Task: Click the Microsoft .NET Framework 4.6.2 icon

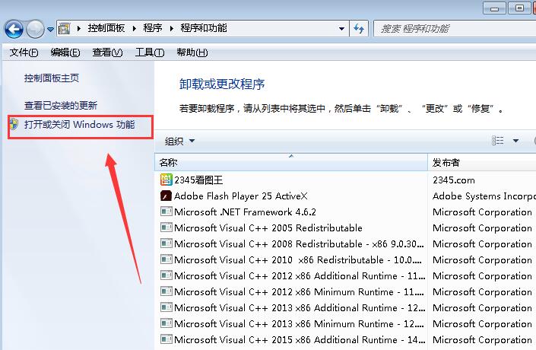Action: (x=167, y=212)
